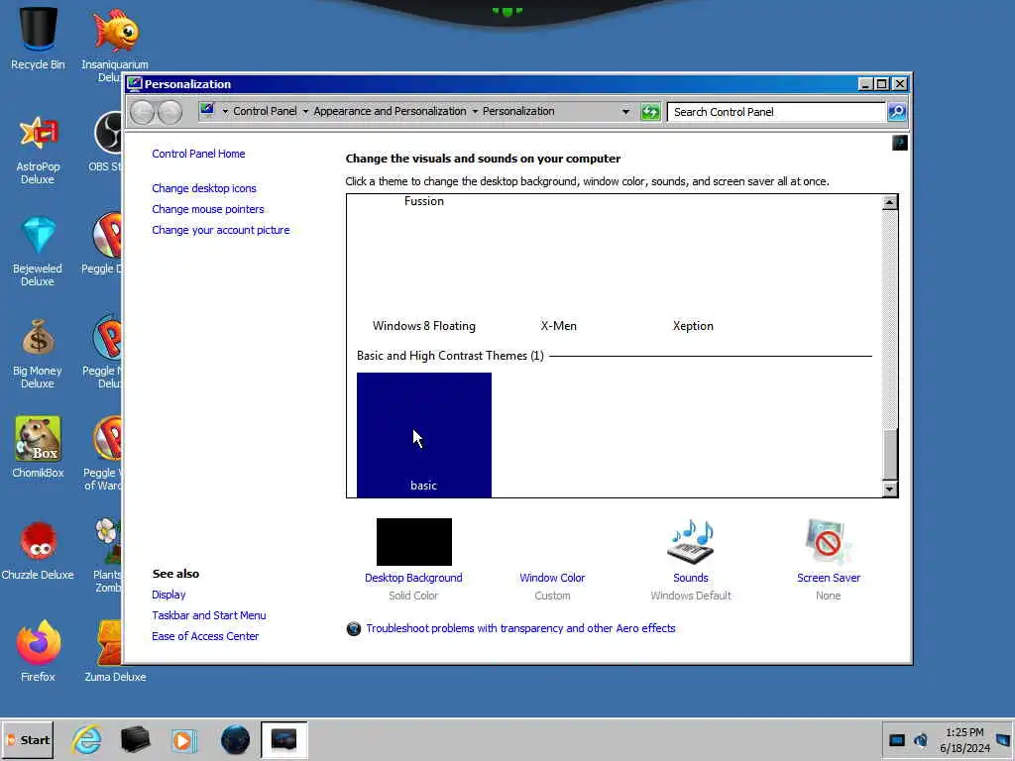Click the theme list scrollbar thumb
1015x761 pixels.
(890, 454)
